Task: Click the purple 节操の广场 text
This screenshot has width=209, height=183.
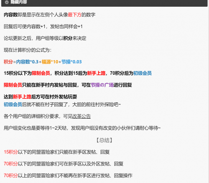Action: tap(102, 85)
